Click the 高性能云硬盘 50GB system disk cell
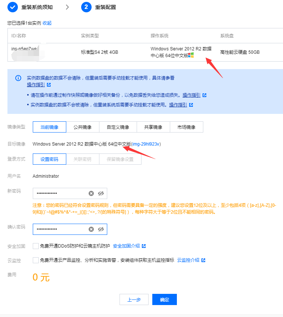 click(x=240, y=52)
